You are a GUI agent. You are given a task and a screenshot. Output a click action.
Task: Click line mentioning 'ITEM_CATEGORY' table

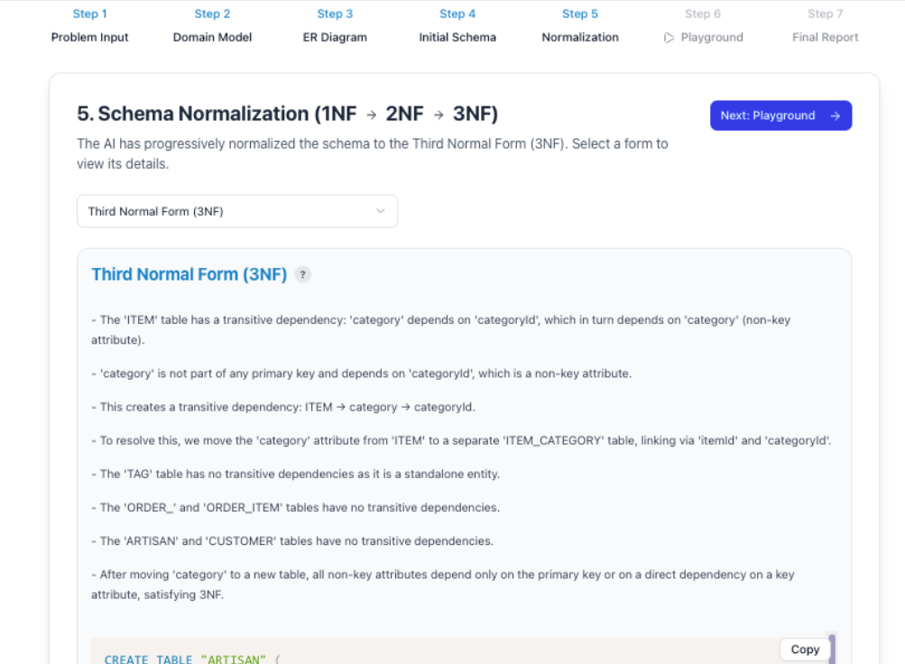click(461, 441)
